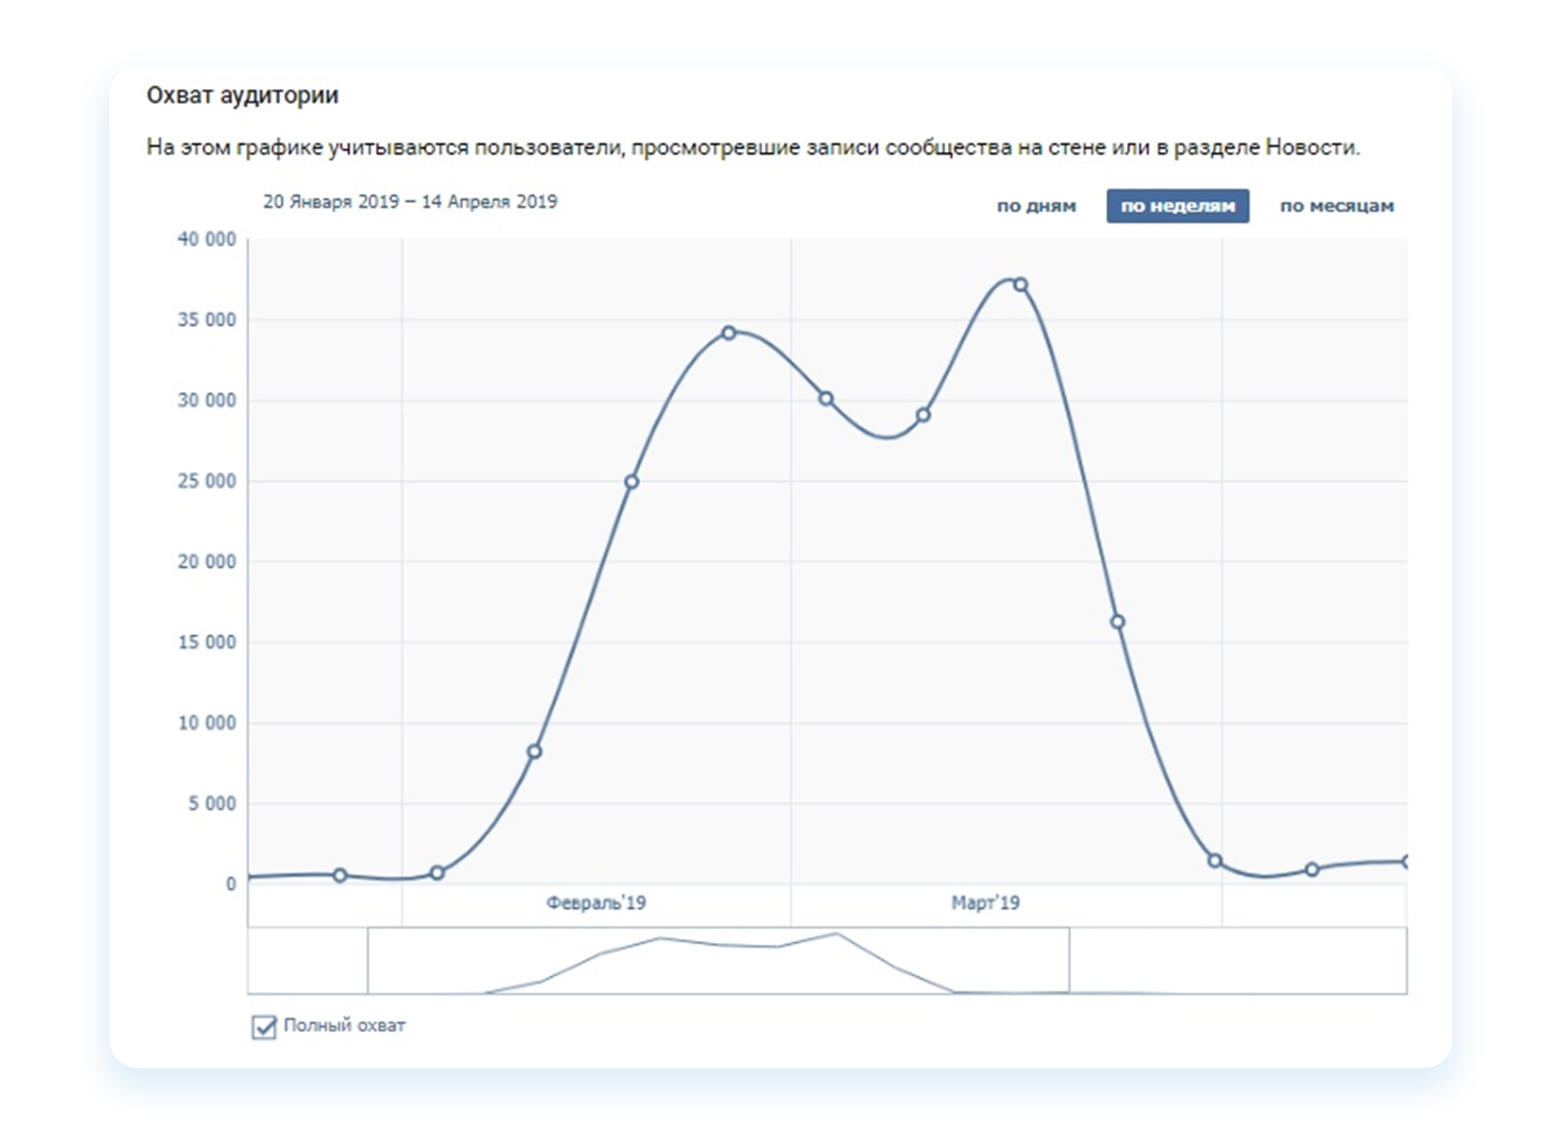Select the February peak point near 34 000

[729, 333]
